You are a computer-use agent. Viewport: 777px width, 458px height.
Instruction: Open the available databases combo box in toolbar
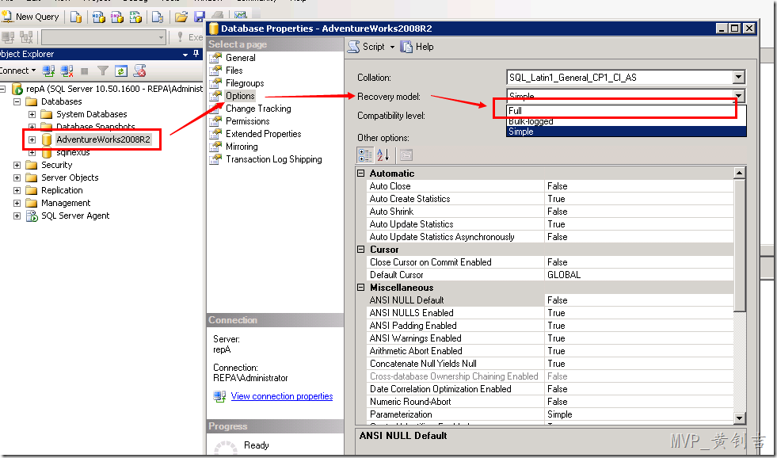(x=104, y=37)
